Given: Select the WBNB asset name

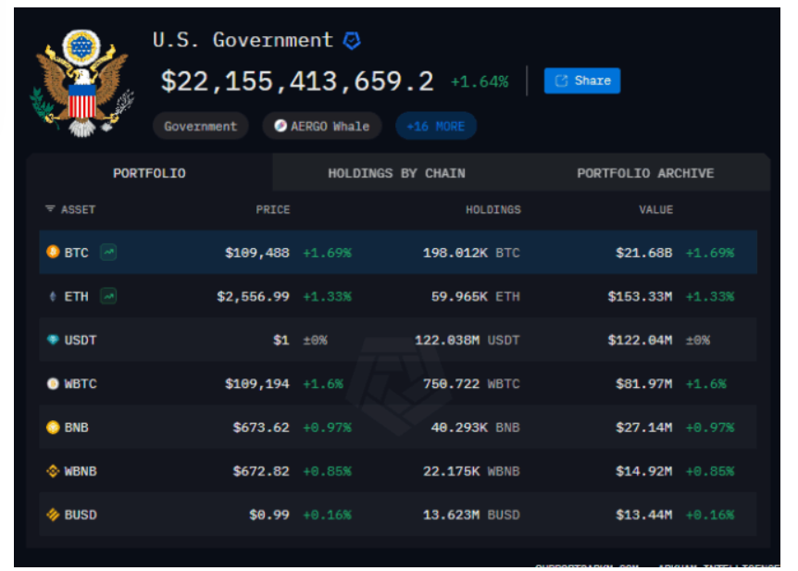Looking at the screenshot, I should 81,471.
